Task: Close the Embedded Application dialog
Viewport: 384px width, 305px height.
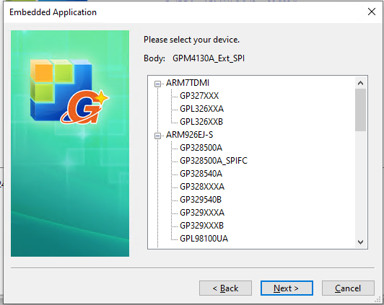Action: point(372,12)
